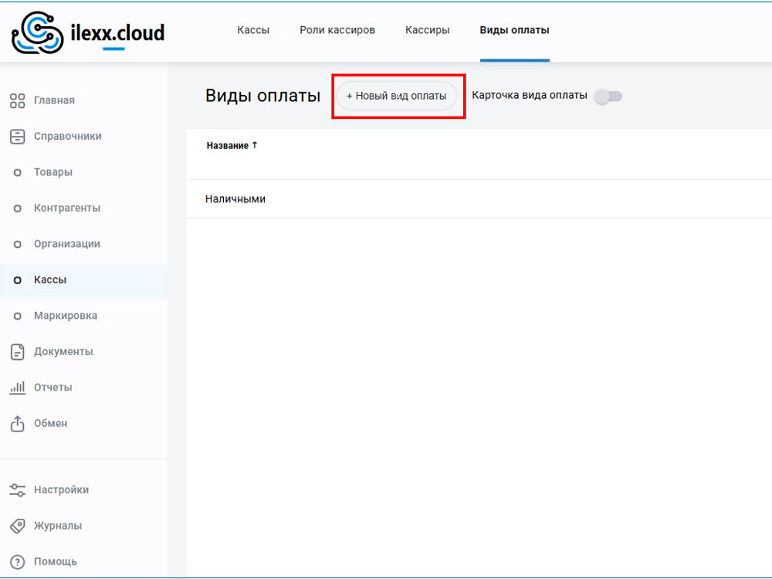
Task: Open Организации sidebar item
Action: [67, 244]
